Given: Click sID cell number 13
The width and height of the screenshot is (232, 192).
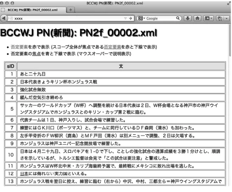Looking at the screenshot, I should click(11, 181).
